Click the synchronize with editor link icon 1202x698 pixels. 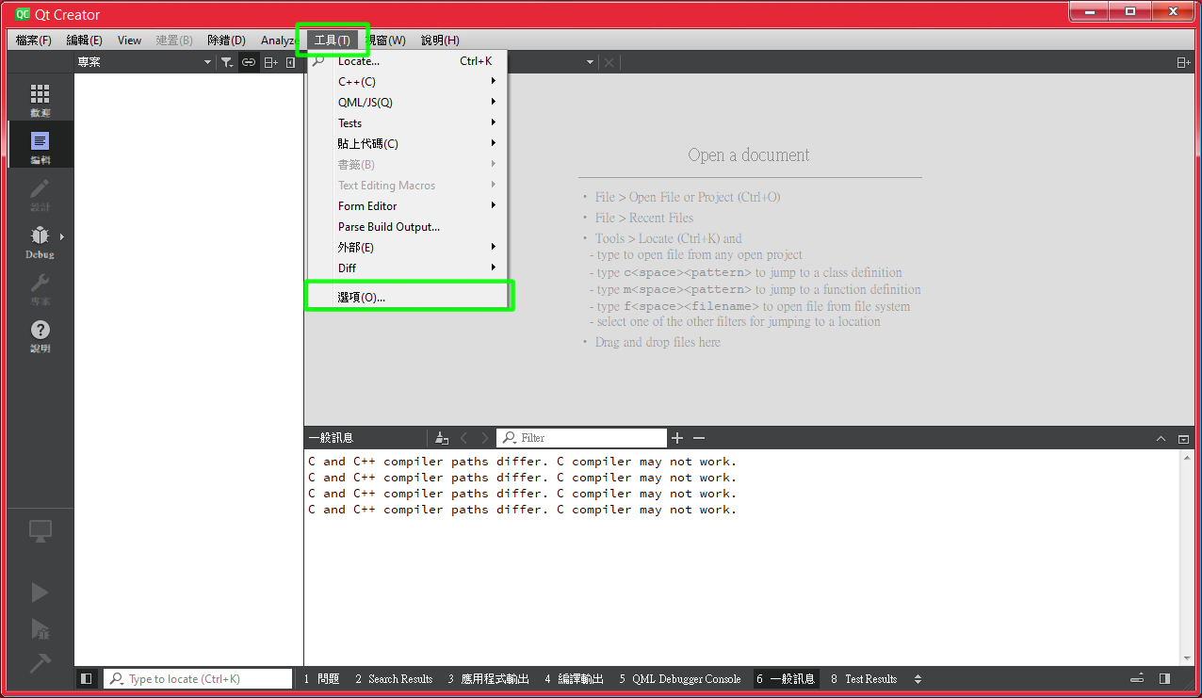point(249,62)
